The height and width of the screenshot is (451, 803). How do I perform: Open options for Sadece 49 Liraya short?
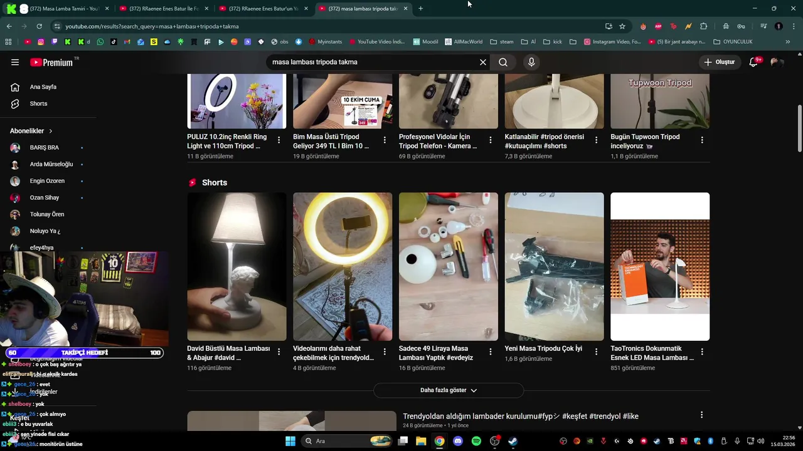tap(491, 352)
